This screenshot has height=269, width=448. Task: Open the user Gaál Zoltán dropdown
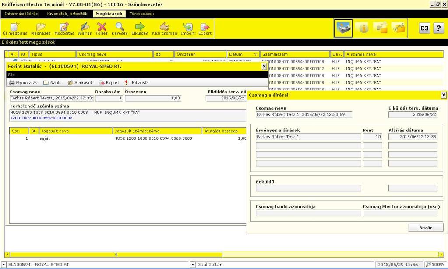click(193, 265)
